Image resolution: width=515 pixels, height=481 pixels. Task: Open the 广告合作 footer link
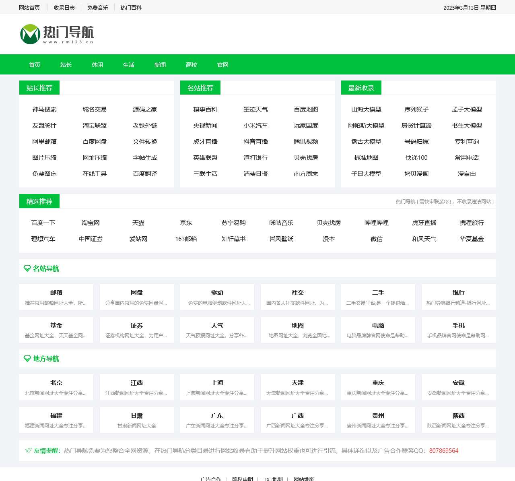pos(211,479)
